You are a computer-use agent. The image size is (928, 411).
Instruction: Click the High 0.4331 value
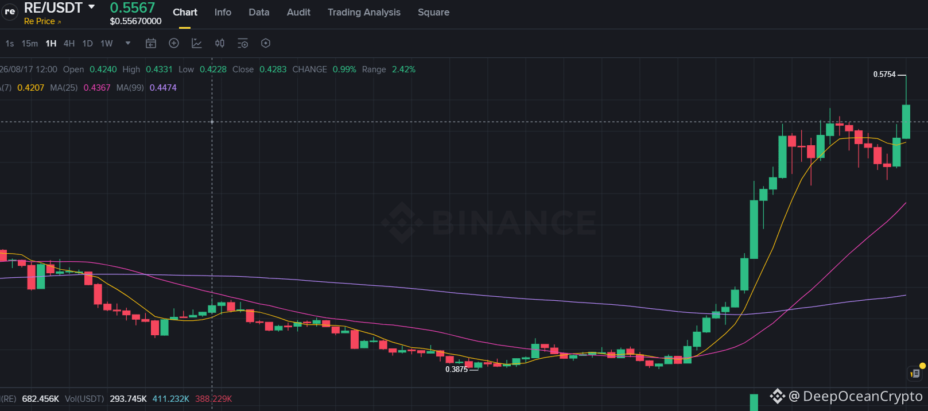pyautogui.click(x=159, y=69)
